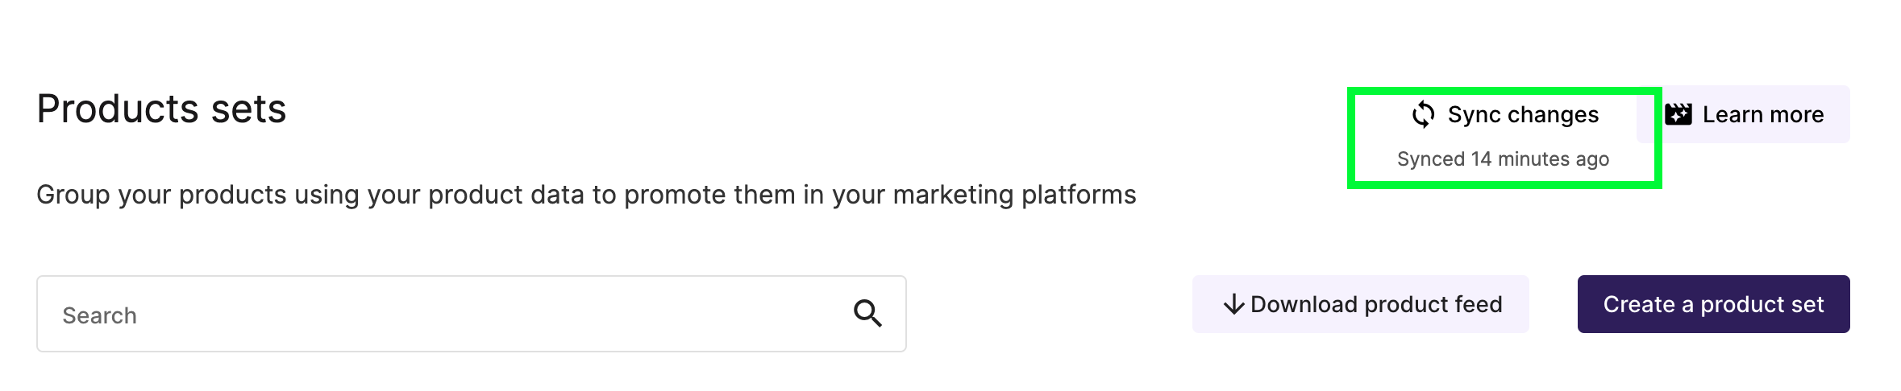This screenshot has width=1901, height=391.
Task: Click the video clapper icon beside Learn more
Action: click(1678, 114)
